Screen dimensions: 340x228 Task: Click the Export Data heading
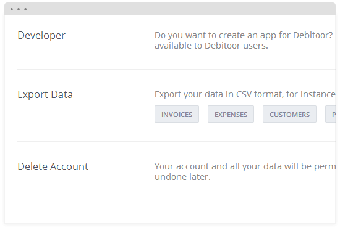pos(45,95)
